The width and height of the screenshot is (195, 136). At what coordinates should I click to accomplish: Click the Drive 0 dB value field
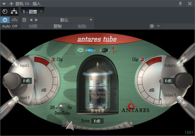[97, 121]
